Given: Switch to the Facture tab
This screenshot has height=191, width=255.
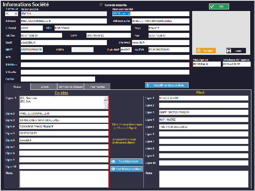Looking at the screenshot, I should [x=43, y=86].
